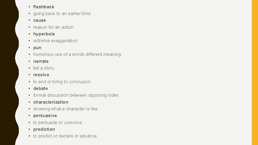258x145 pixels.
Task: Click to end or bring to conclusion text
Action: (62, 82)
